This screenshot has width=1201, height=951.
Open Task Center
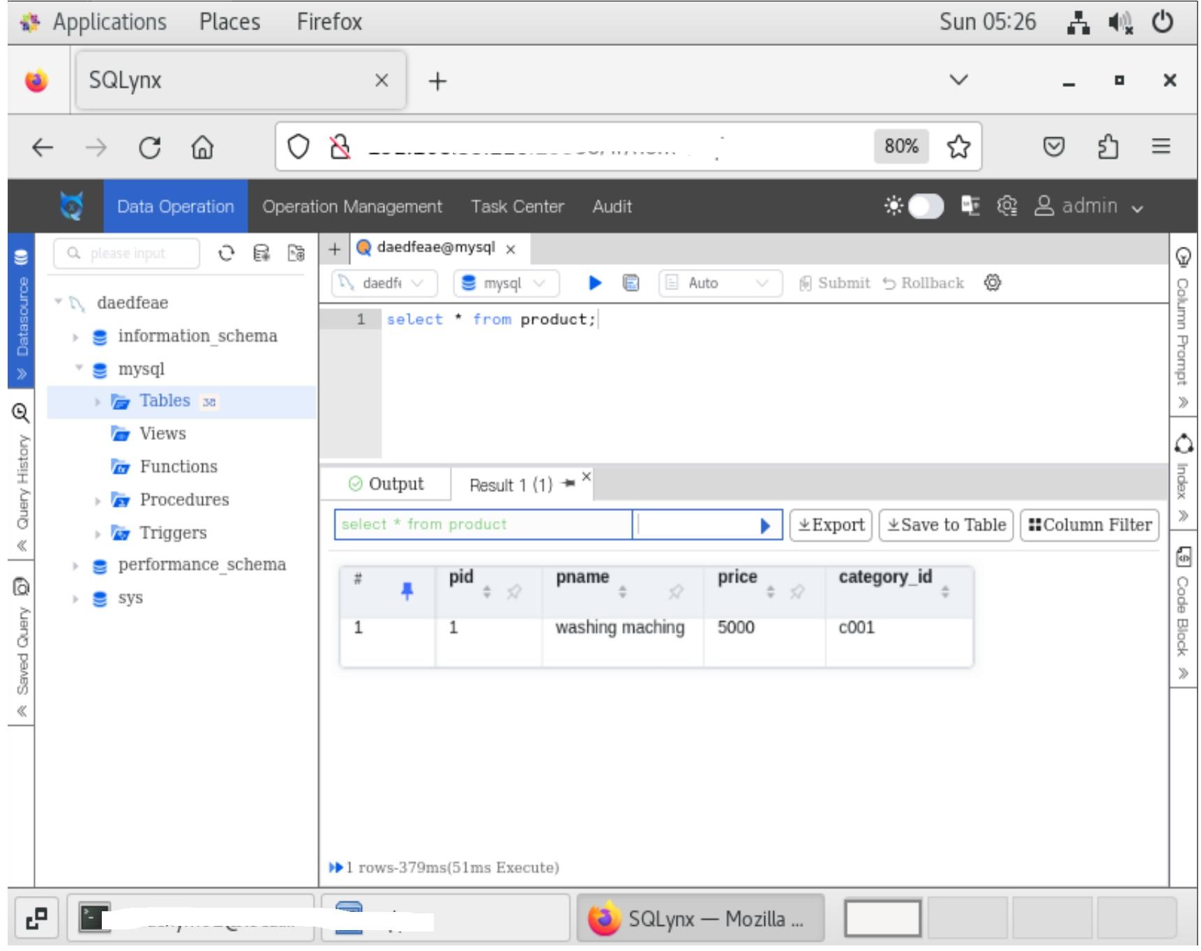coord(517,206)
